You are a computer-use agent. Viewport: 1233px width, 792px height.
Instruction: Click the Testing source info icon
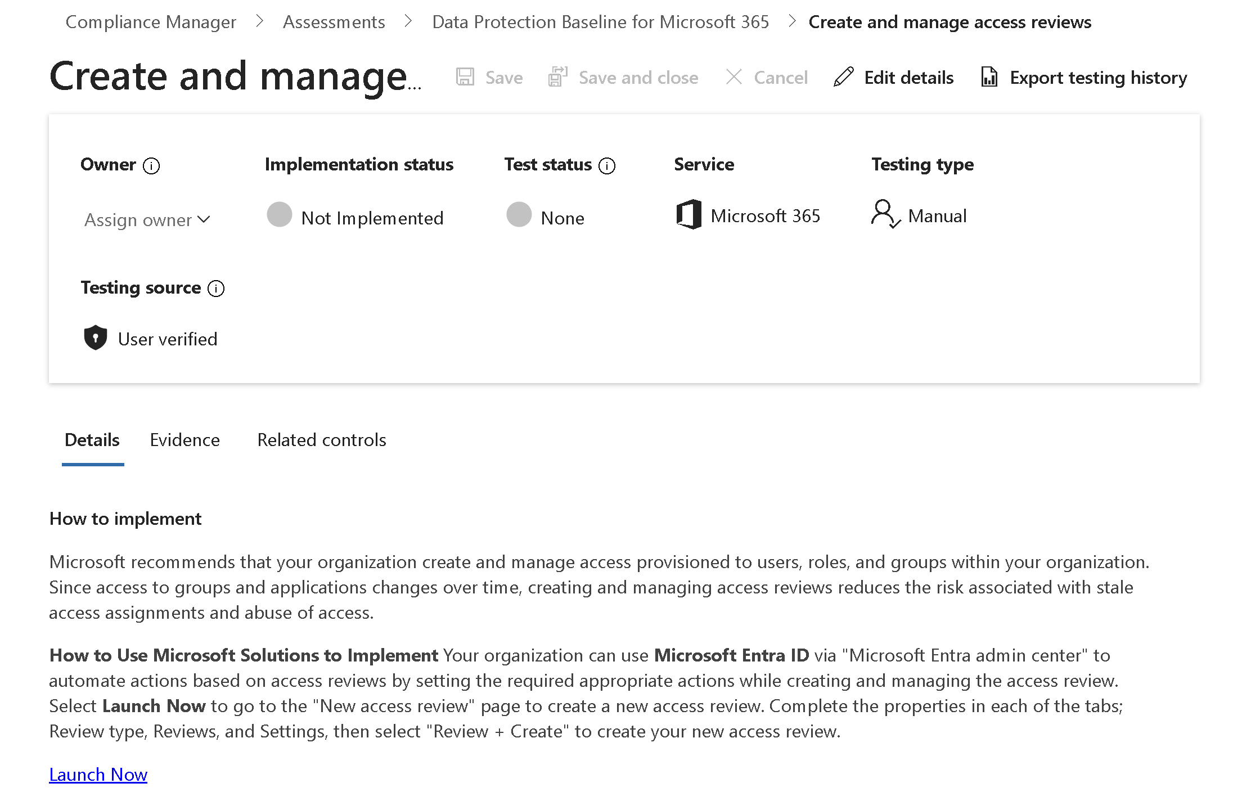click(x=216, y=289)
